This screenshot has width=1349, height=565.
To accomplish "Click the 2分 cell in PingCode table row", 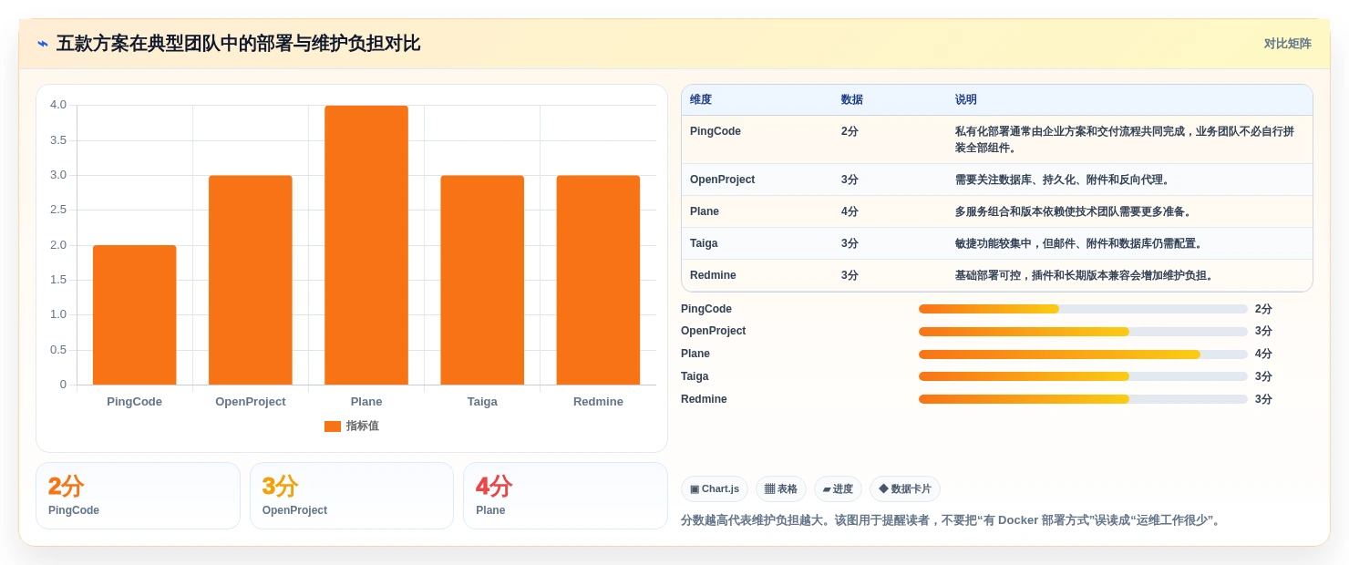I will (x=850, y=131).
